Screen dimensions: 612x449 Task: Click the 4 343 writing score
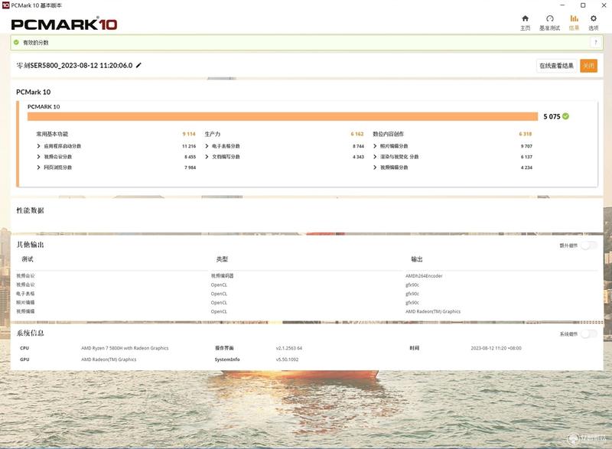pos(358,157)
